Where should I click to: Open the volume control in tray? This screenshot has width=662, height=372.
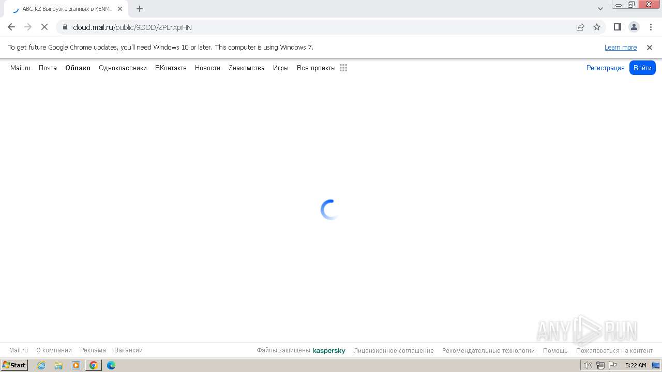tap(588, 365)
